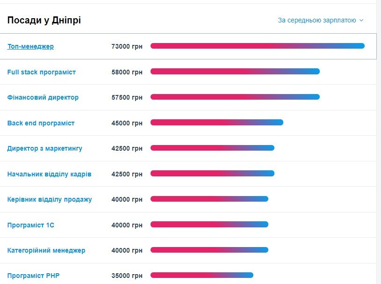The height and width of the screenshot is (284, 381).
Task: Click the Програміст PHP salary bar
Action: 201,275
